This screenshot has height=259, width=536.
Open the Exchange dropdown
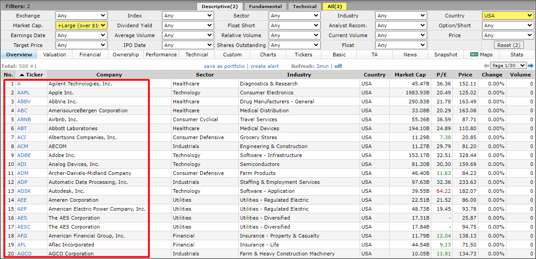(x=81, y=16)
